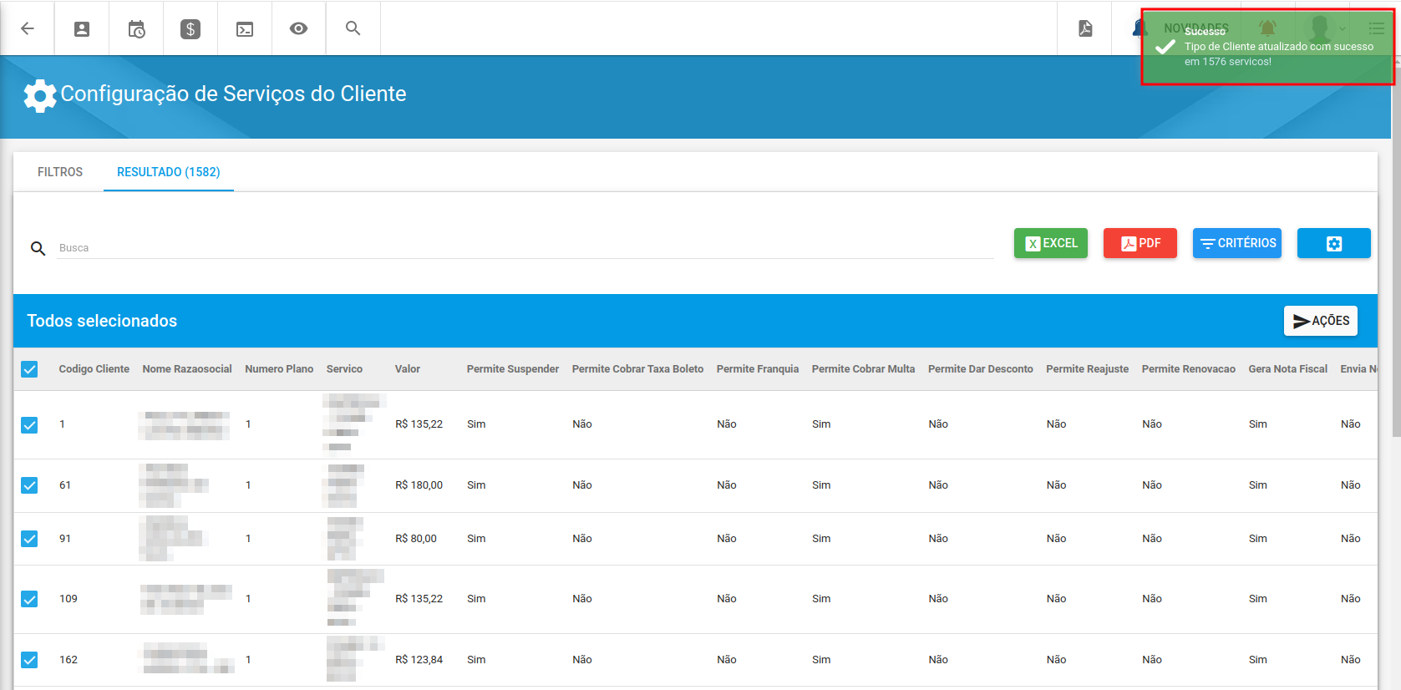1401x690 pixels.
Task: Dismiss the Sucesso notification toast
Action: (x=1267, y=47)
